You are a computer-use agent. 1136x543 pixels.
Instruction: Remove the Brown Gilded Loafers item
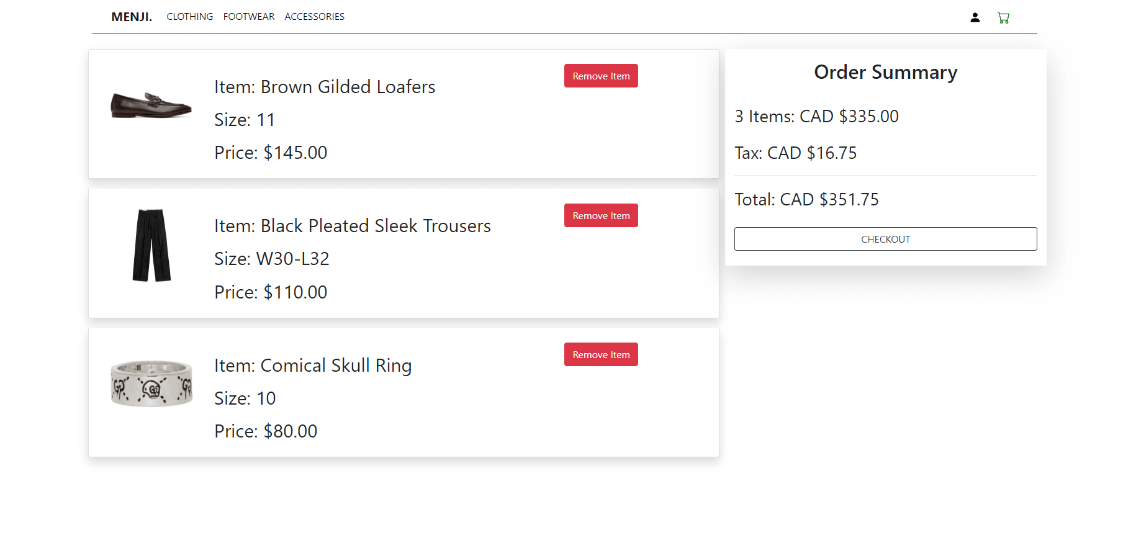click(600, 76)
